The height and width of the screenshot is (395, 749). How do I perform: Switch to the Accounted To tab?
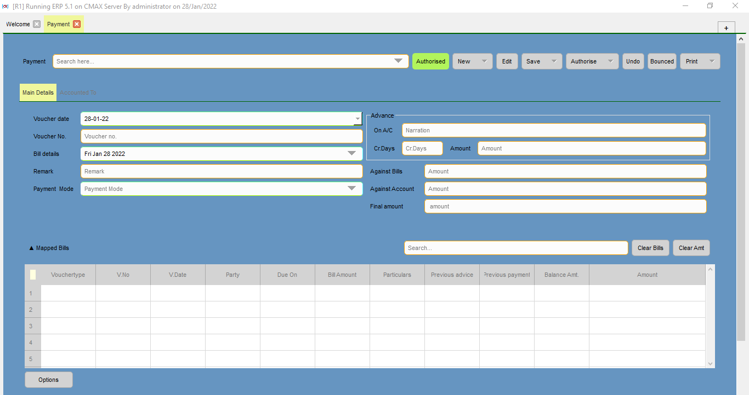(x=78, y=92)
